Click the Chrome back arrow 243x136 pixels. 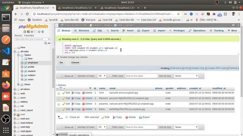[16, 14]
